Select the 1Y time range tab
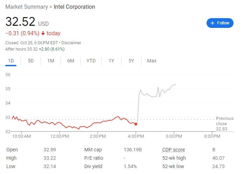 point(111,61)
